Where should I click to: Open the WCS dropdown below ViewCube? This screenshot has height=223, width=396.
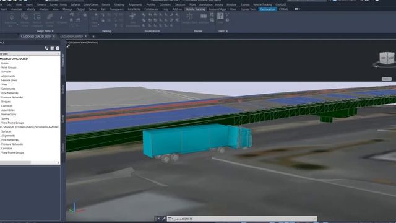pos(386,79)
